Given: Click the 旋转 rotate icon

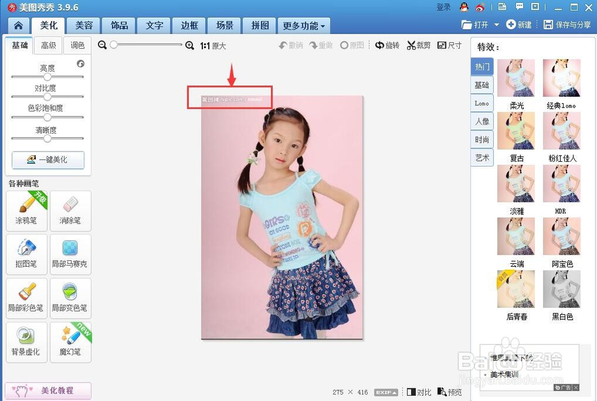Looking at the screenshot, I should [387, 45].
